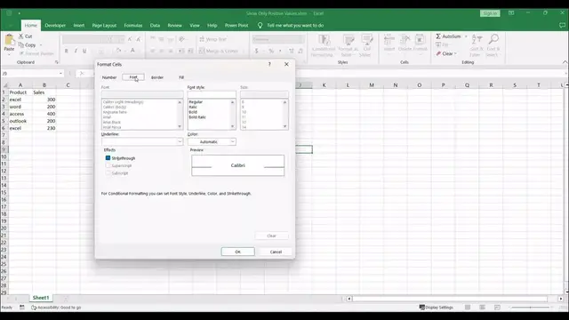This screenshot has height=320, width=569.
Task: Click the Orientation text-angle icon
Action: click(181, 39)
